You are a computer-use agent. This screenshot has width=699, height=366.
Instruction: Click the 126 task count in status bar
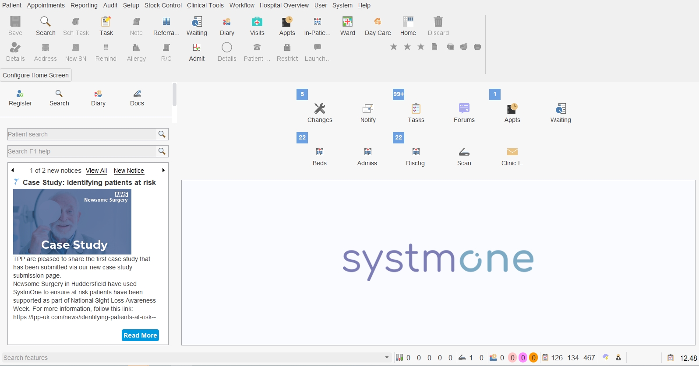point(557,358)
